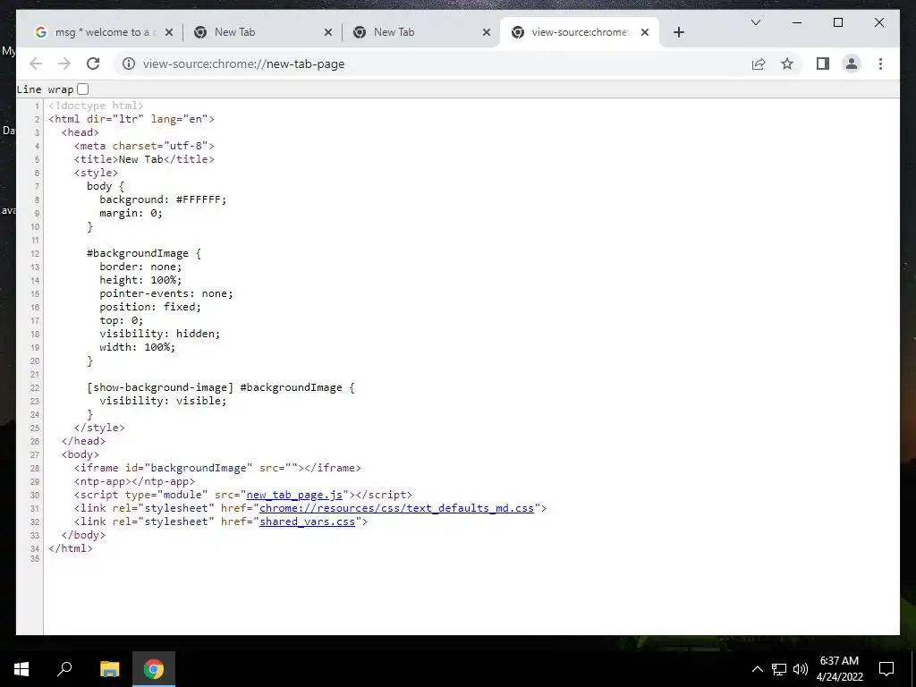Click the 'margin: 0;' source line

coord(131,213)
